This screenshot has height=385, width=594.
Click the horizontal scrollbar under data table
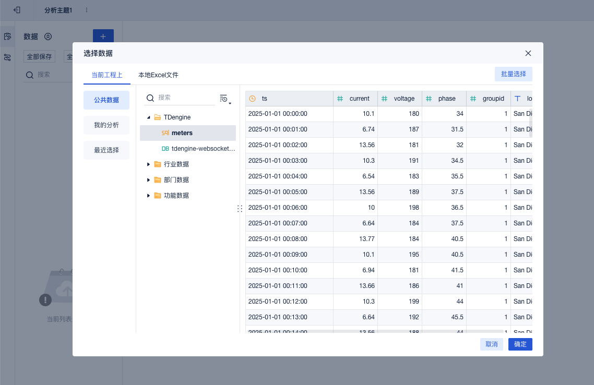click(376, 331)
